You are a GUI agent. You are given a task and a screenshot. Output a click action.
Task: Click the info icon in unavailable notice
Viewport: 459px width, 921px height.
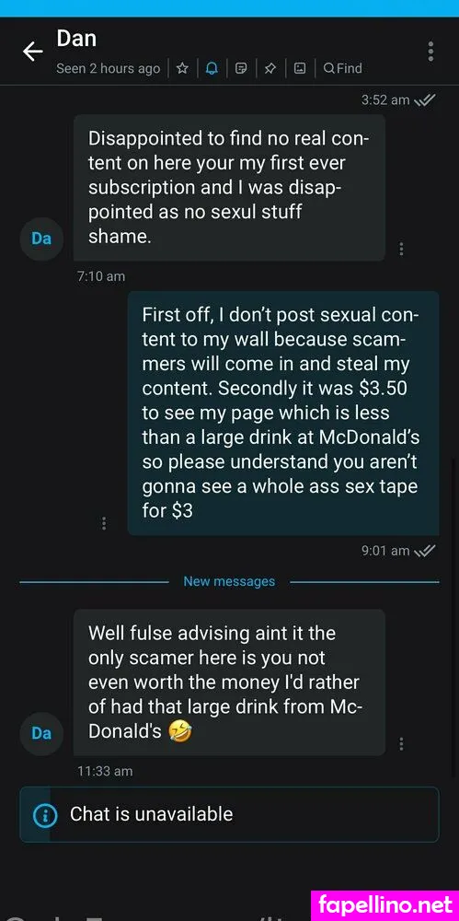click(46, 815)
